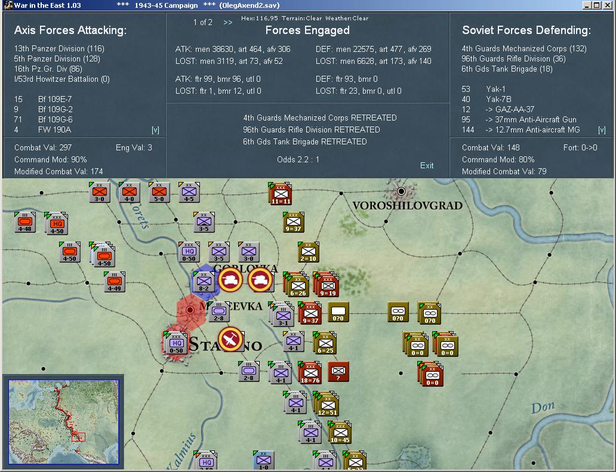Select the purple 4-5 infantry counter

point(189,192)
